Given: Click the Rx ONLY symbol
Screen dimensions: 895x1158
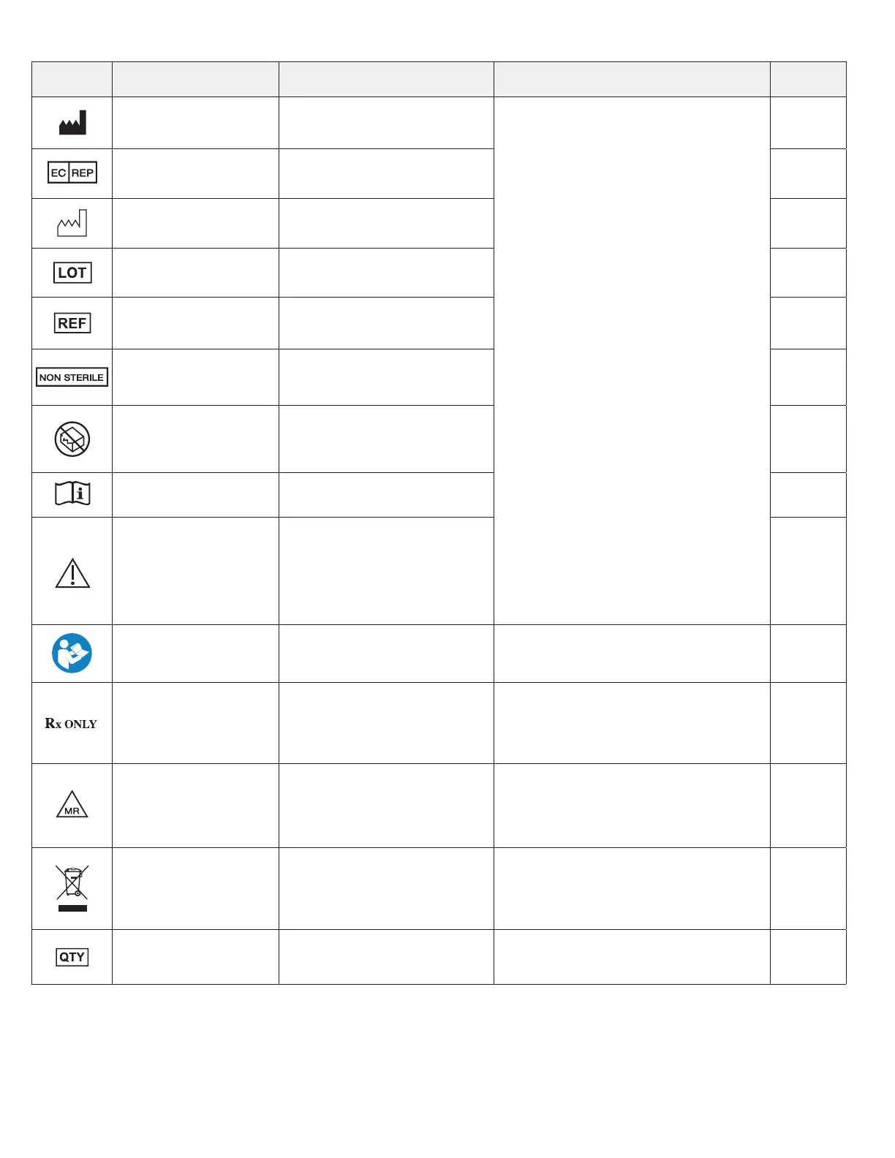Looking at the screenshot, I should [71, 723].
